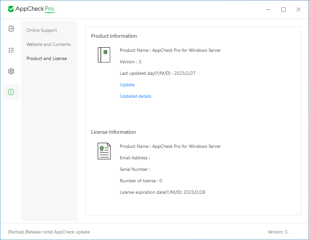The width and height of the screenshot is (309, 240).
Task: Click the License Information heading
Action: pyautogui.click(x=114, y=132)
